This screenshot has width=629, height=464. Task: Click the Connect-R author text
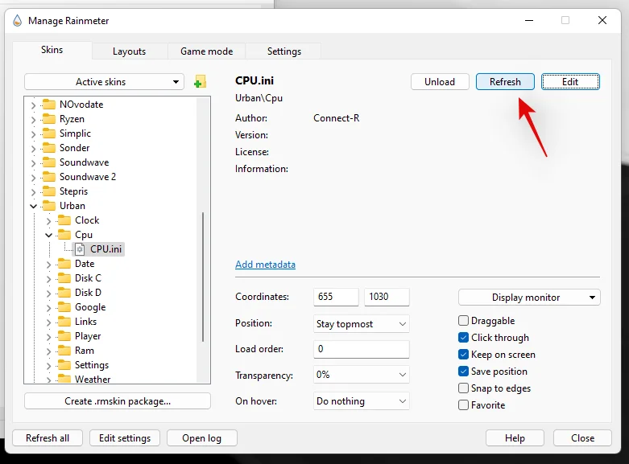[x=336, y=118]
